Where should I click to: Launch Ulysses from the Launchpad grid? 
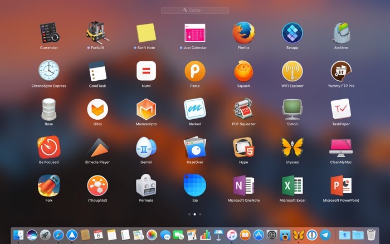pyautogui.click(x=292, y=148)
